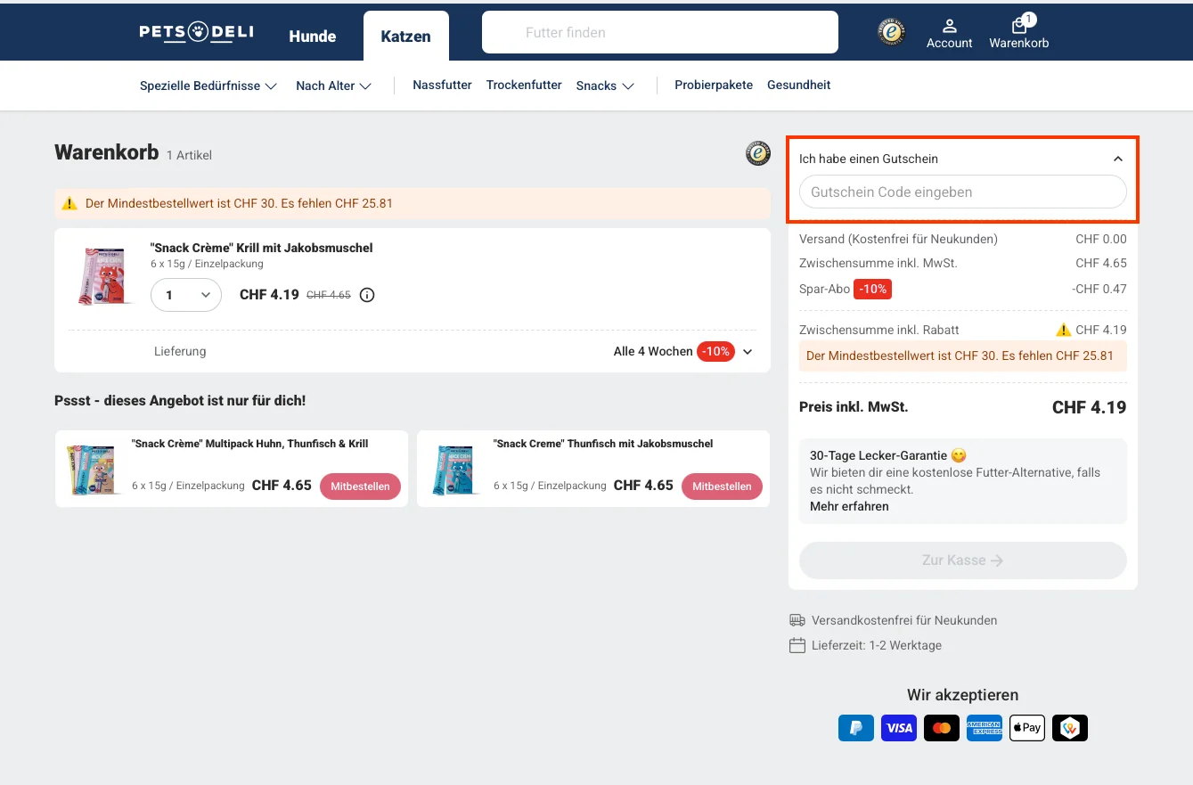Click the Gutschein Code input field
This screenshot has height=785, width=1193.
click(962, 192)
